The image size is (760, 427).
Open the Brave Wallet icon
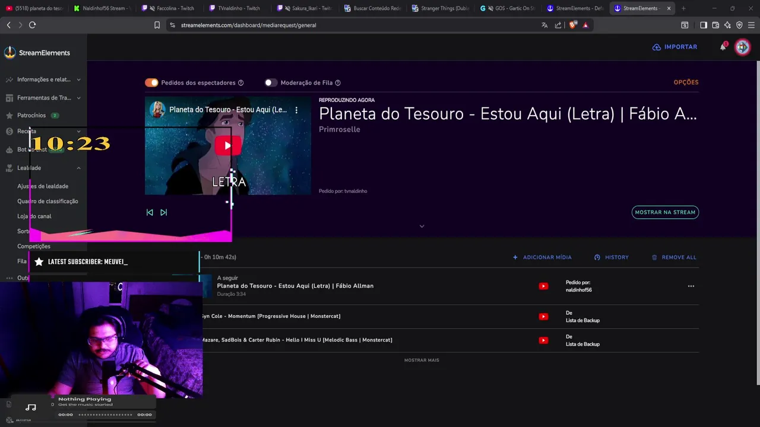(715, 25)
